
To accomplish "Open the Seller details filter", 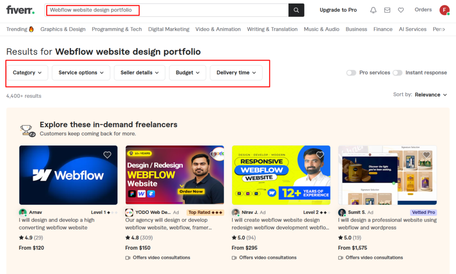I will [x=139, y=73].
